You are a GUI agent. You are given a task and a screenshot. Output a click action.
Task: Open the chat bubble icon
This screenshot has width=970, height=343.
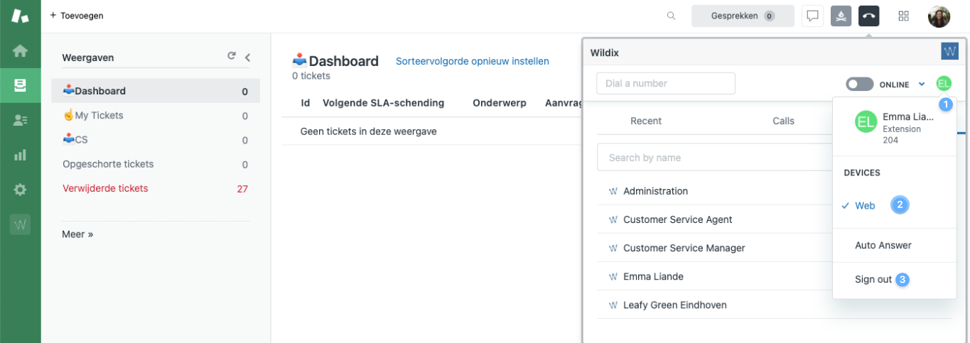pyautogui.click(x=812, y=16)
